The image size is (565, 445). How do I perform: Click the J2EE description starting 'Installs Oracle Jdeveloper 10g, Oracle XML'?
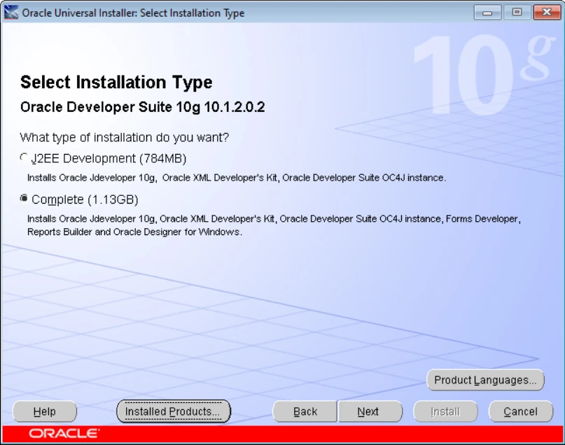237,178
